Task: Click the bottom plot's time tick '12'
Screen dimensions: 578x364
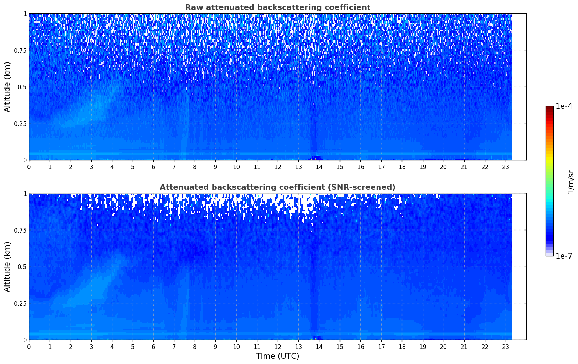Action: [x=278, y=347]
